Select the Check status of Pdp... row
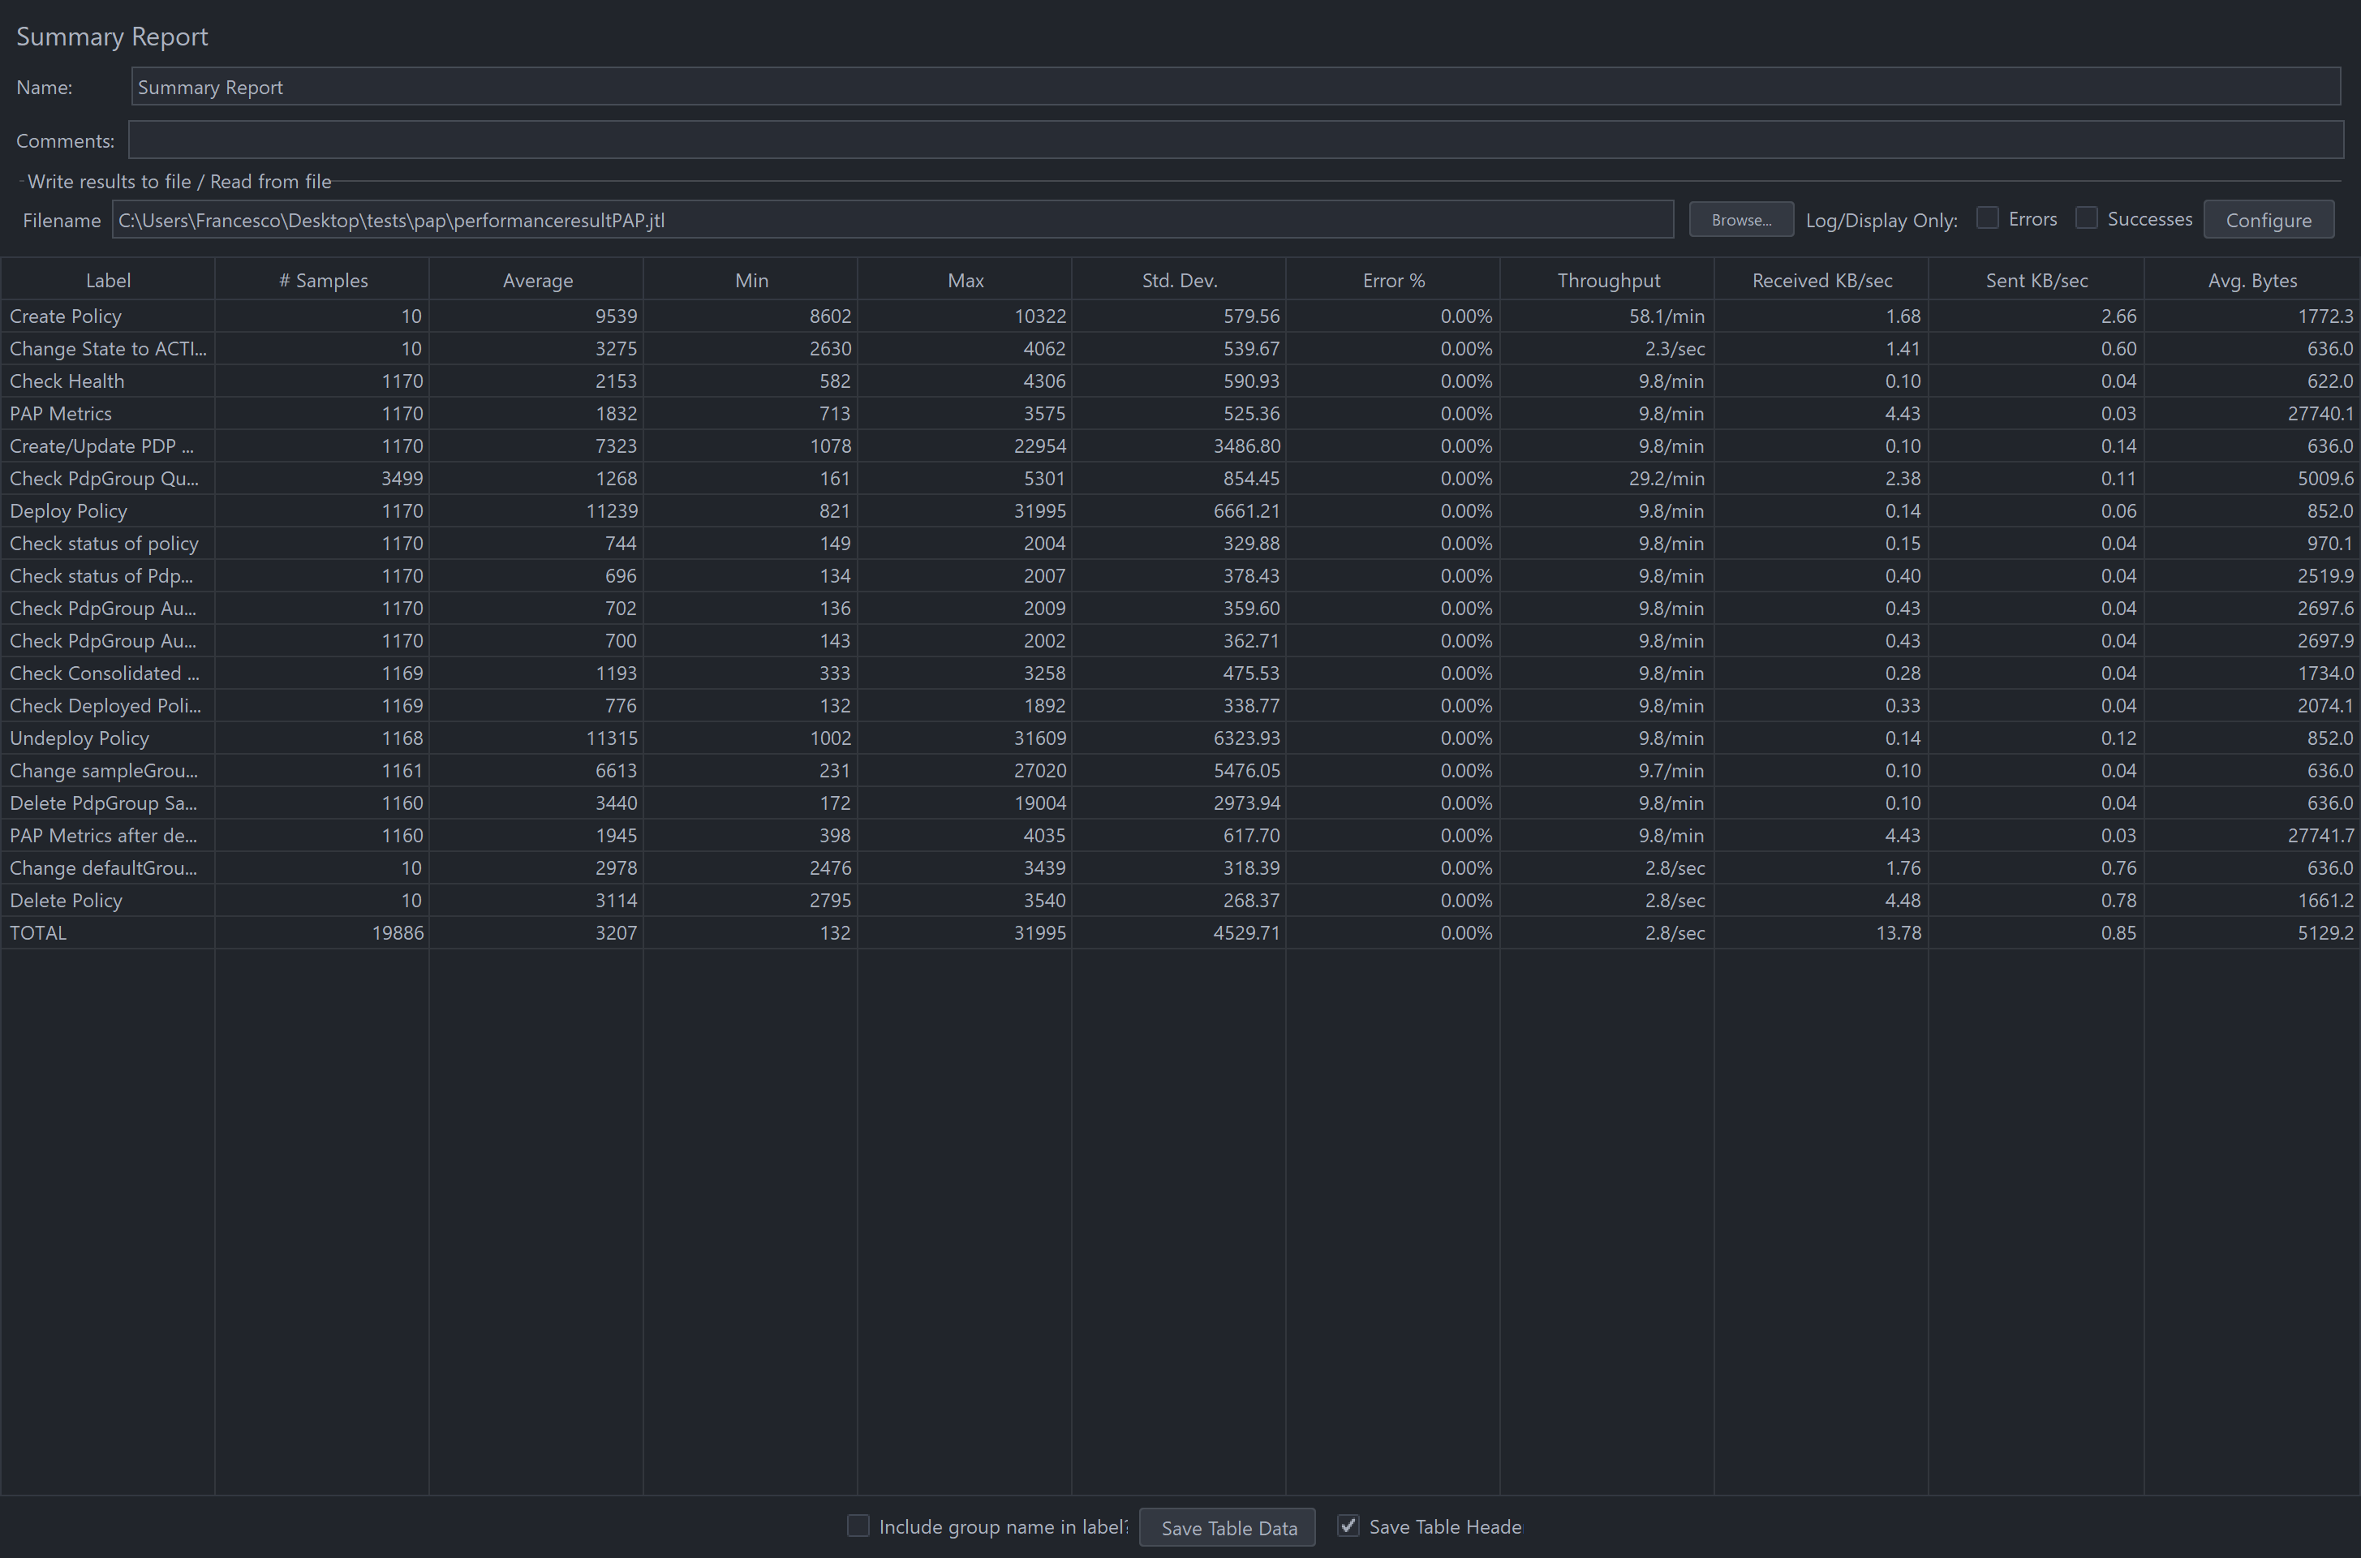This screenshot has width=2361, height=1558. pyautogui.click(x=107, y=575)
